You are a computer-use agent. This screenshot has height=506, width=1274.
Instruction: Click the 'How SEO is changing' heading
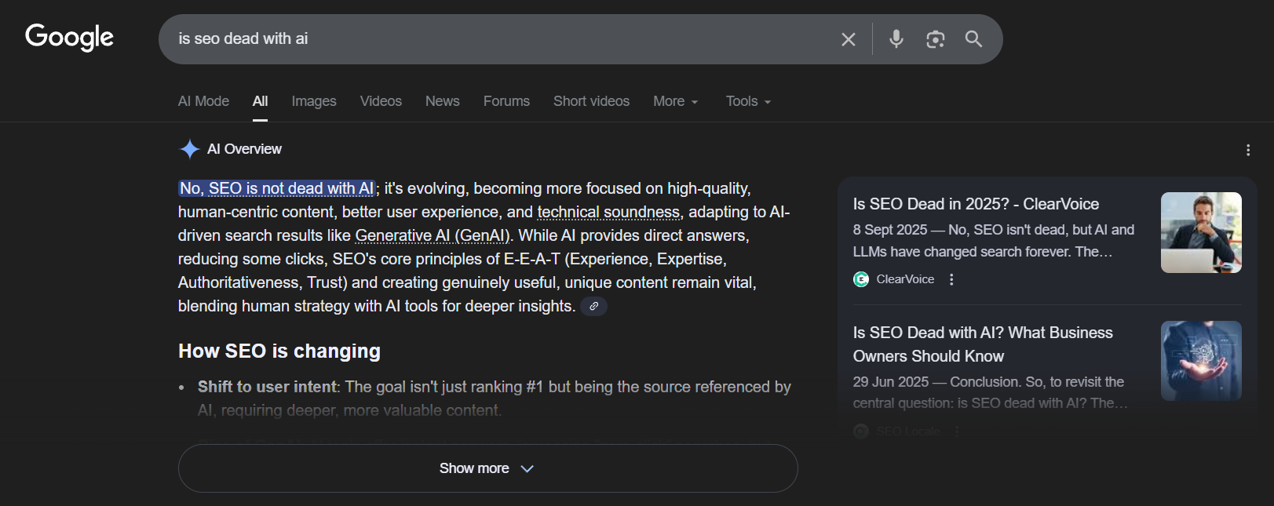click(x=279, y=351)
